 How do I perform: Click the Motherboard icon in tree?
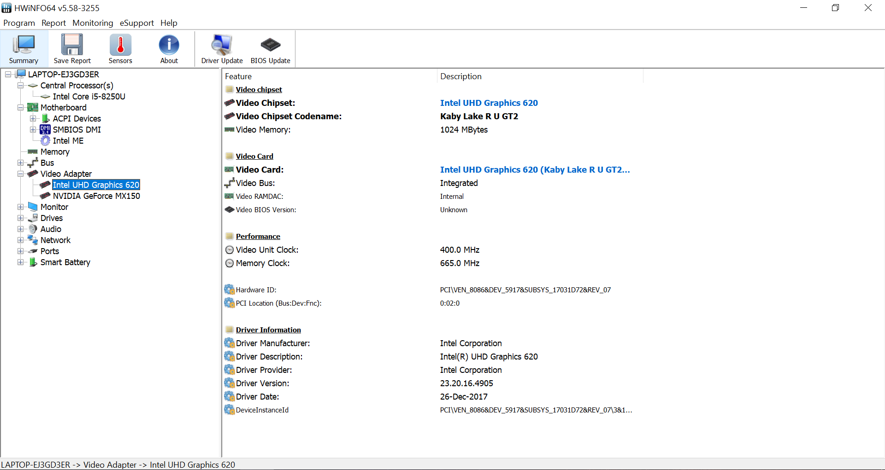pyautogui.click(x=33, y=108)
